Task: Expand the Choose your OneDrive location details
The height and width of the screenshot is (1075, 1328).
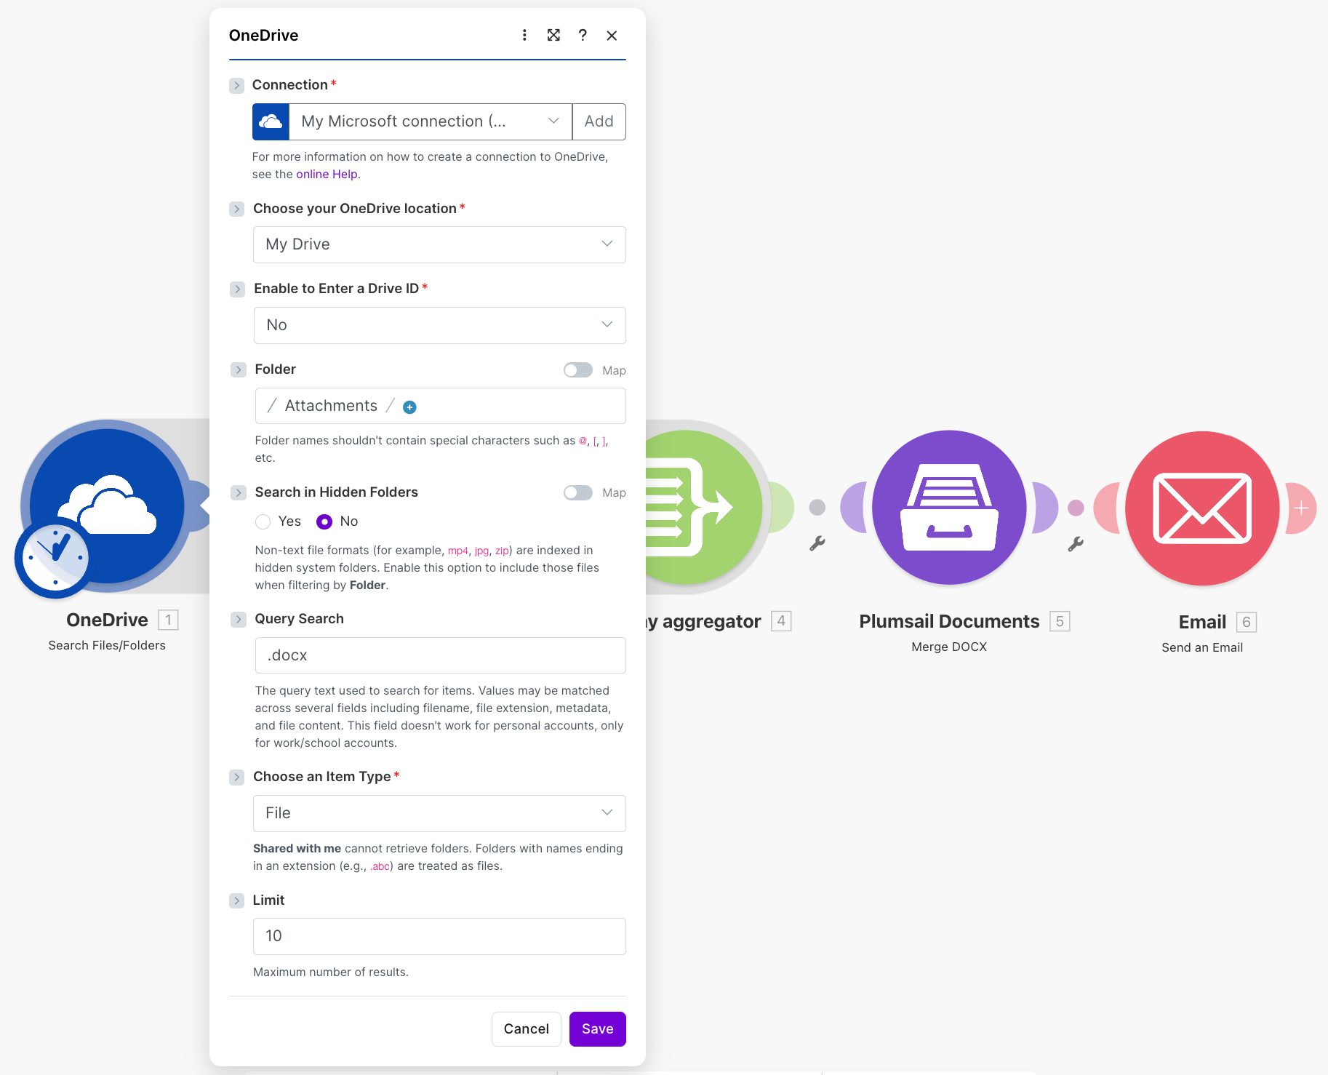Action: coord(236,209)
